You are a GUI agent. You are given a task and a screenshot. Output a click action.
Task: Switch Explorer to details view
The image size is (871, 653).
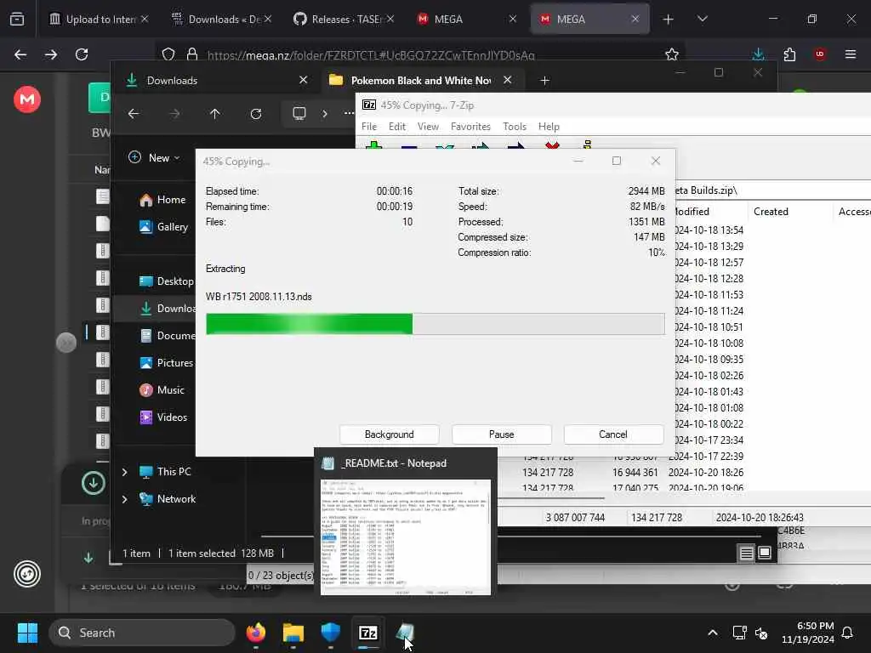[x=746, y=553]
